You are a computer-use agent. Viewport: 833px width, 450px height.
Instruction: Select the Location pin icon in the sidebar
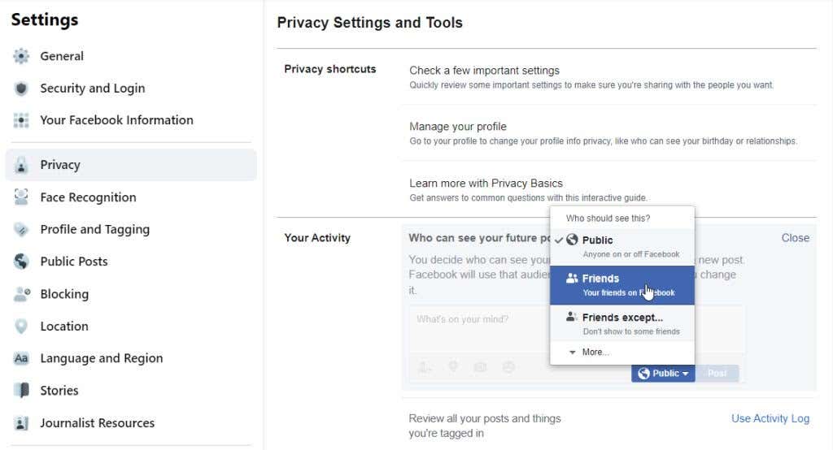pyautogui.click(x=21, y=326)
